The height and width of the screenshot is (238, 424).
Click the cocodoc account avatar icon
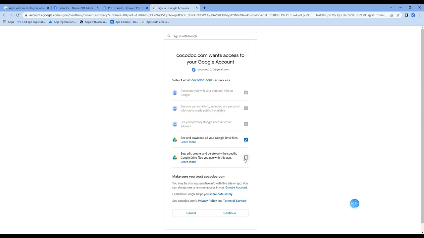(x=194, y=70)
